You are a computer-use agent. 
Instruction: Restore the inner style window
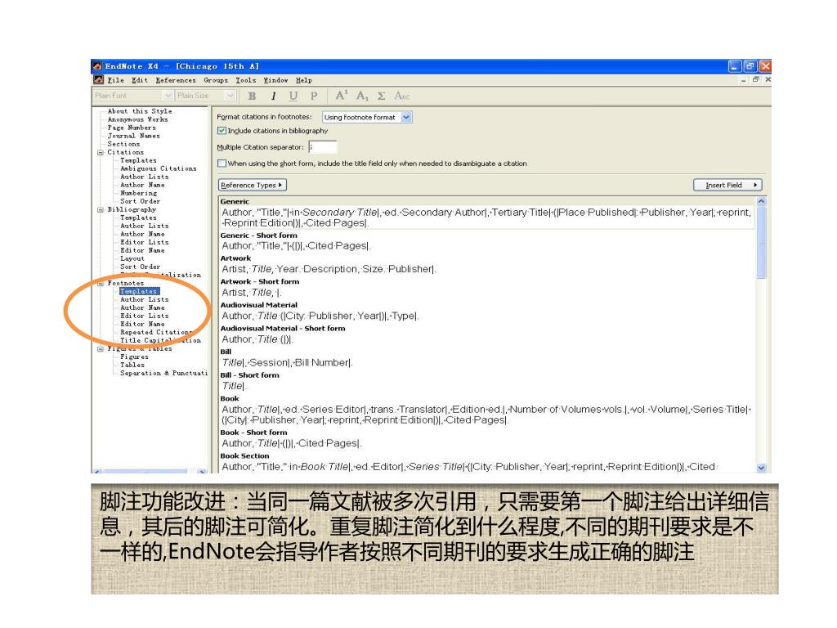click(756, 79)
